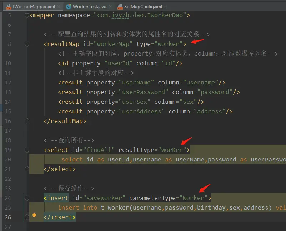
Task: Click fold marker at closing select line 21
Action: (x=27, y=169)
